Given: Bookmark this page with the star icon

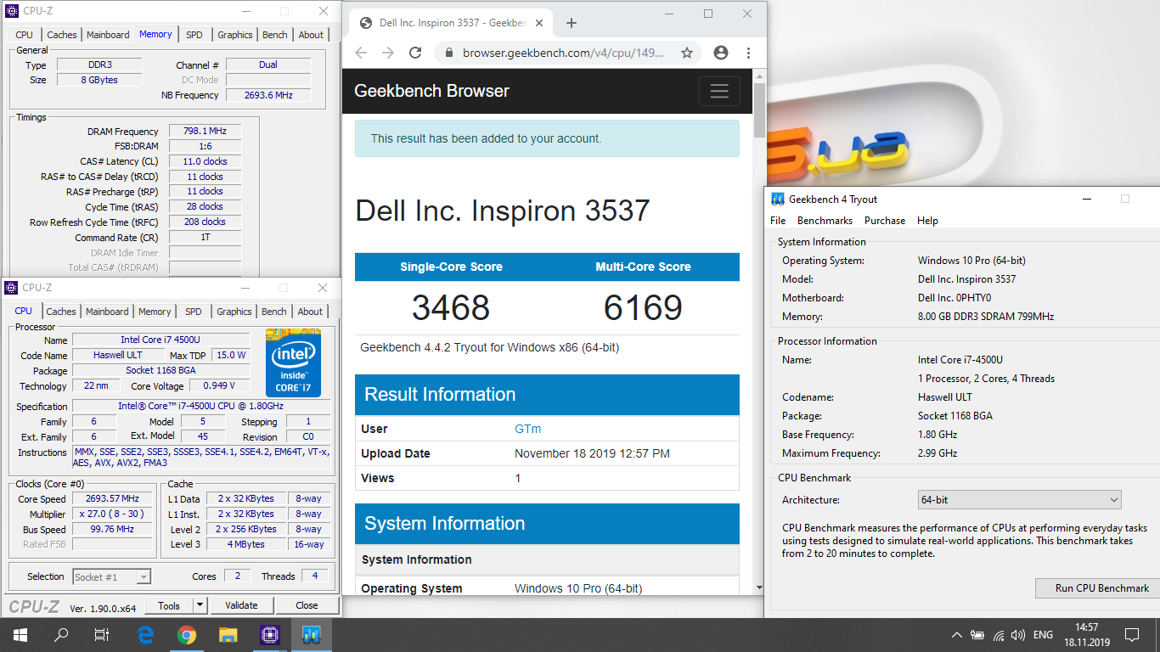Looking at the screenshot, I should (x=687, y=53).
